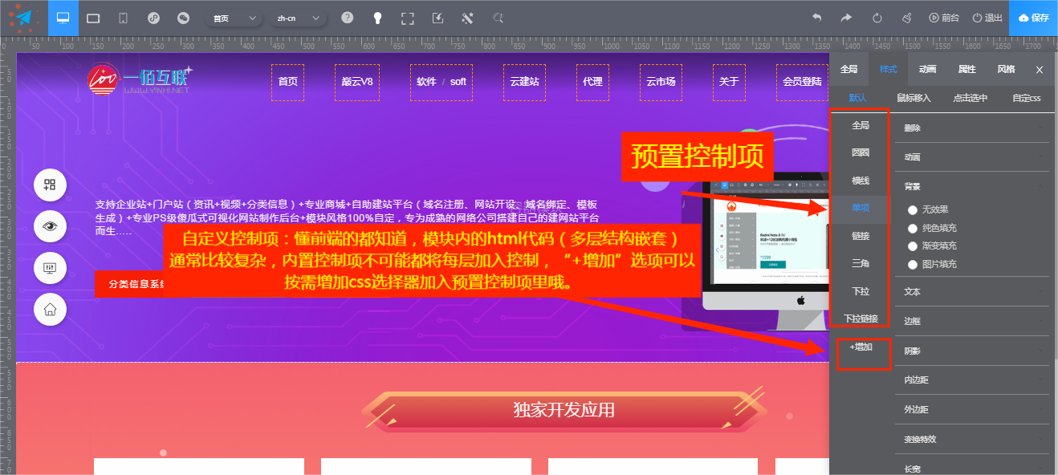The image size is (1058, 475).
Task: Click the undo arrow icon
Action: 816,18
